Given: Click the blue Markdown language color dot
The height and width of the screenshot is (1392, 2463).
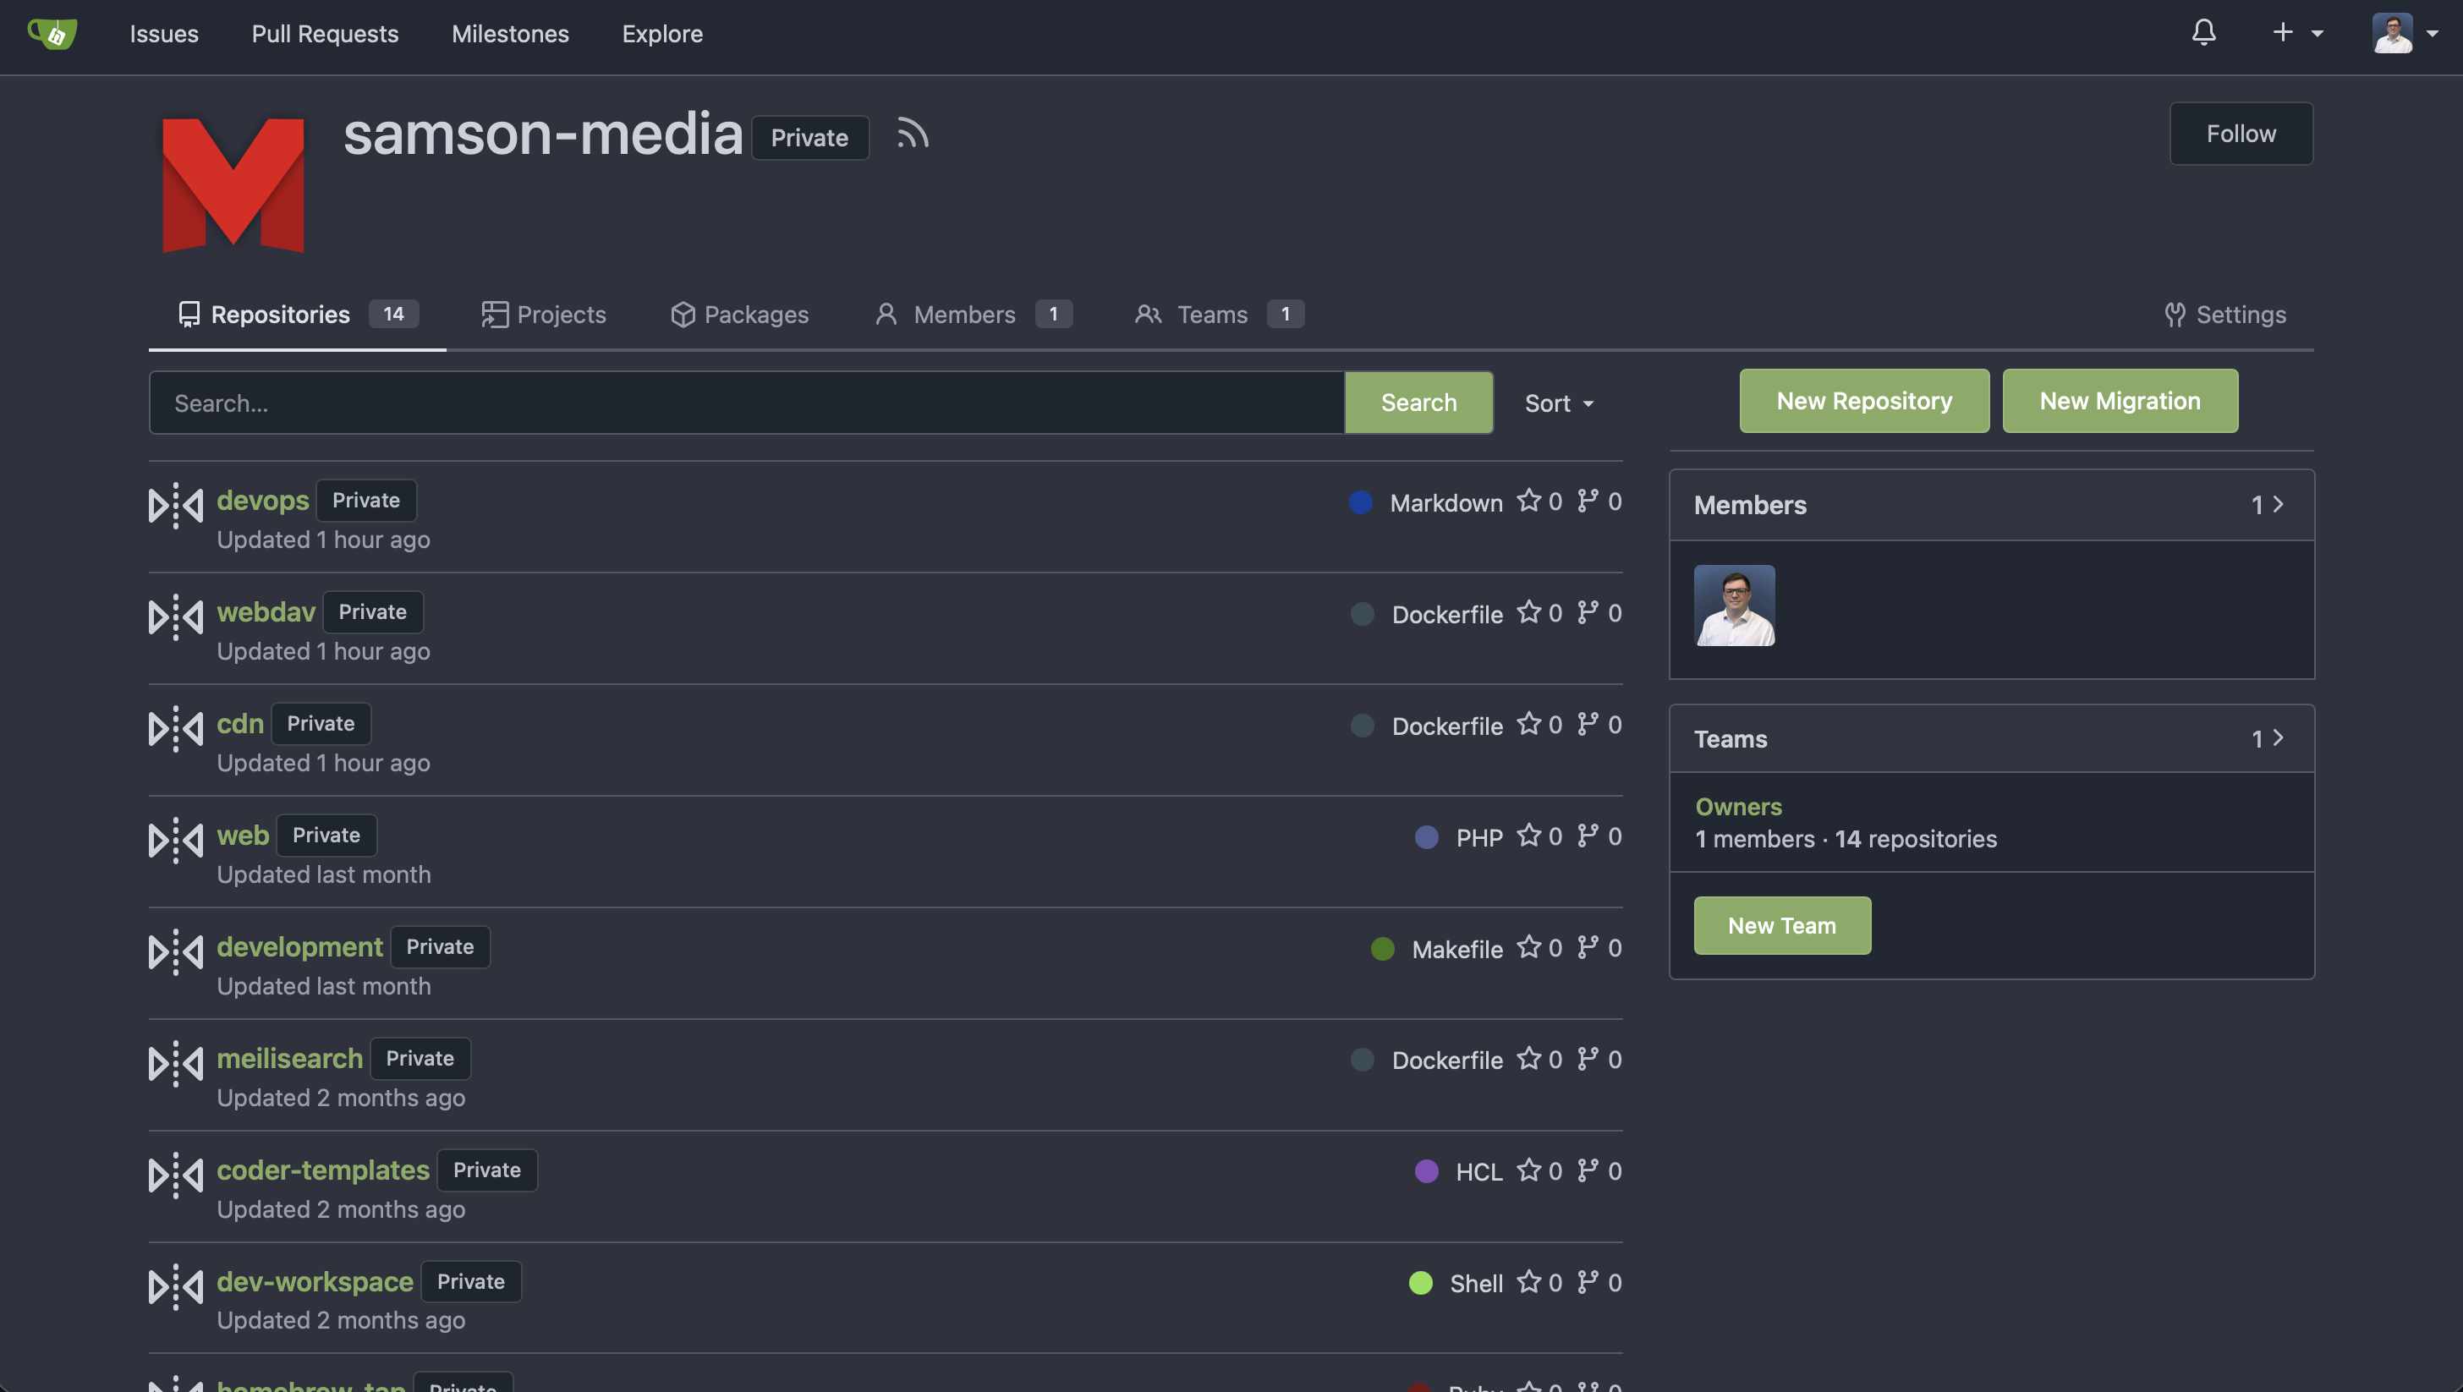Looking at the screenshot, I should tap(1361, 502).
